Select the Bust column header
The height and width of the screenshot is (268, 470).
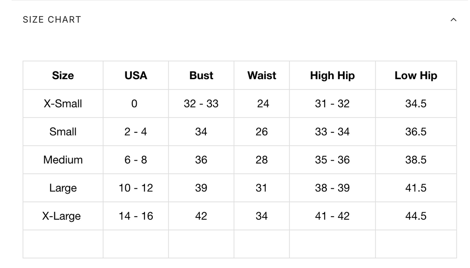[x=201, y=76]
